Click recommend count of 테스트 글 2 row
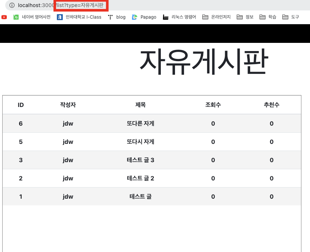The height and width of the screenshot is (252, 310). coord(271,178)
